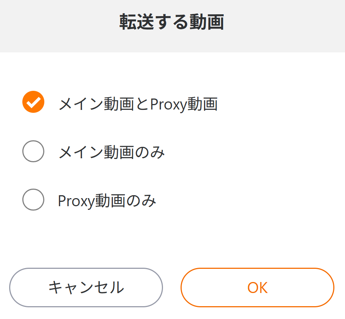
Task: Pick transfer of Proxy動画 only by its text
Action: [107, 201]
